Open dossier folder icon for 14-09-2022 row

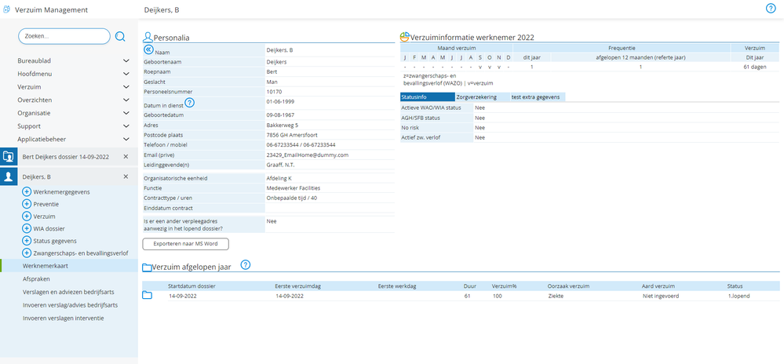(x=148, y=295)
